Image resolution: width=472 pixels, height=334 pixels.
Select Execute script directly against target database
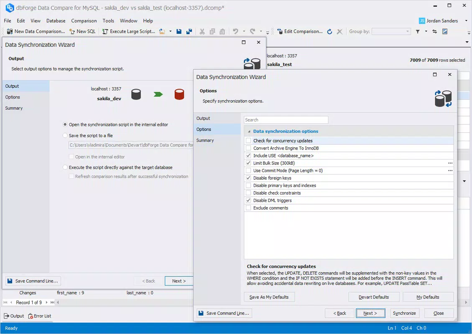65,167
